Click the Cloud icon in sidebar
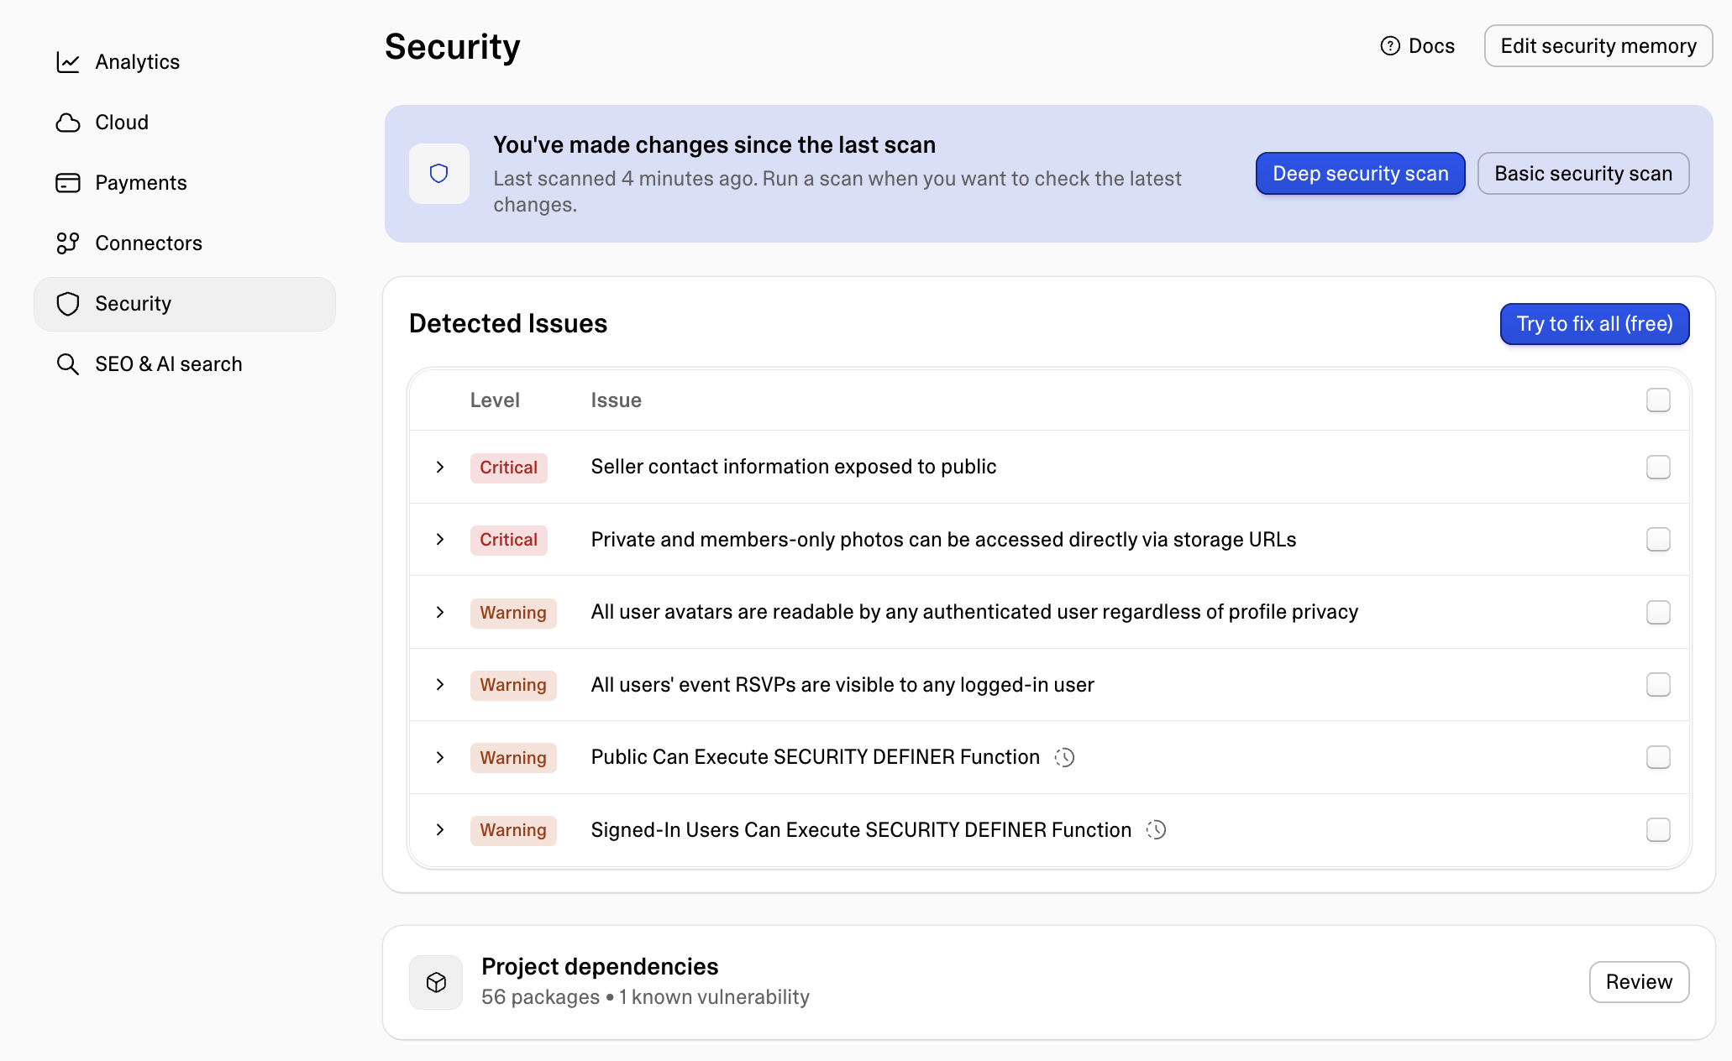Screen dimensions: 1732x1061 click(68, 123)
